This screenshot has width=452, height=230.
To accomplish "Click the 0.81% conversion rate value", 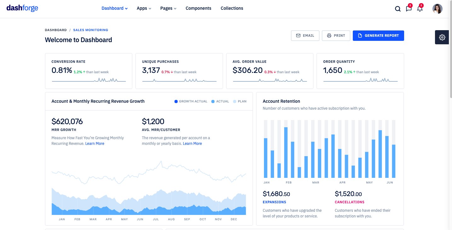I will tap(62, 70).
